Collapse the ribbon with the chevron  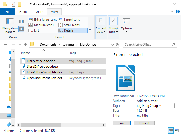point(172,11)
